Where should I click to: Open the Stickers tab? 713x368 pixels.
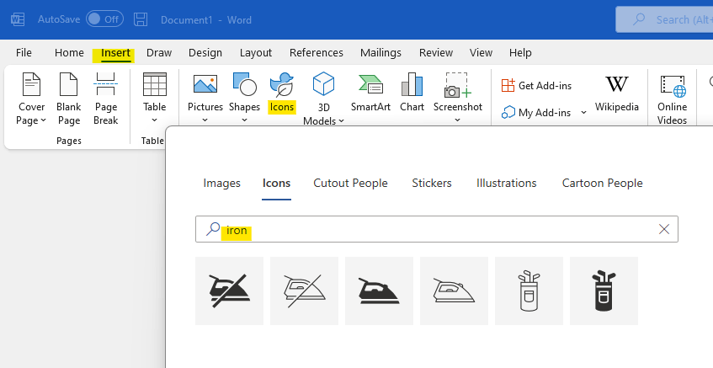coord(432,184)
